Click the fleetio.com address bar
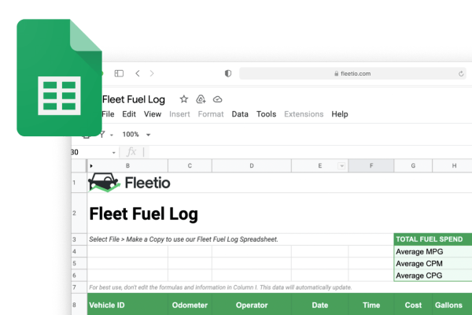 tap(352, 73)
